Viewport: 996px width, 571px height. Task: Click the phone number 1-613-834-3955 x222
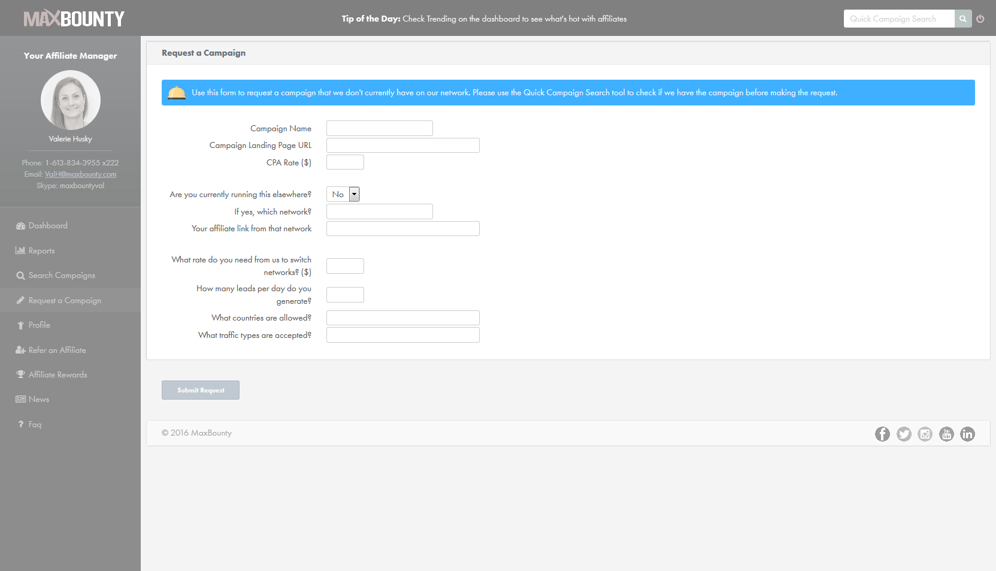(82, 163)
